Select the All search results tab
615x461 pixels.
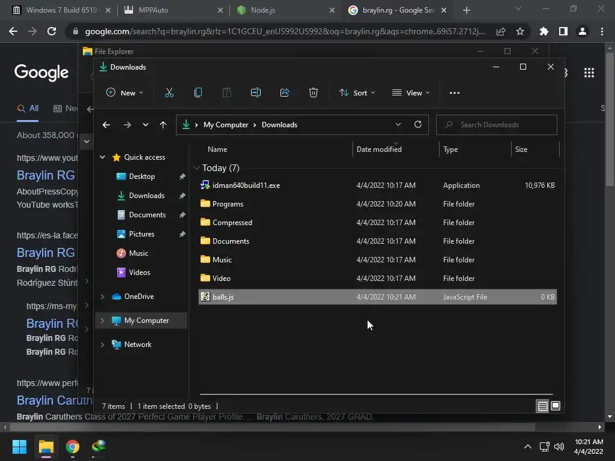[28, 109]
